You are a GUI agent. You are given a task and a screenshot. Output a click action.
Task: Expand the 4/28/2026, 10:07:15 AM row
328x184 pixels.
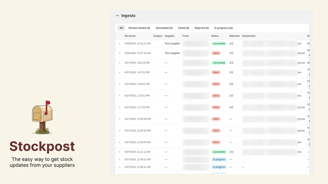pos(120,53)
